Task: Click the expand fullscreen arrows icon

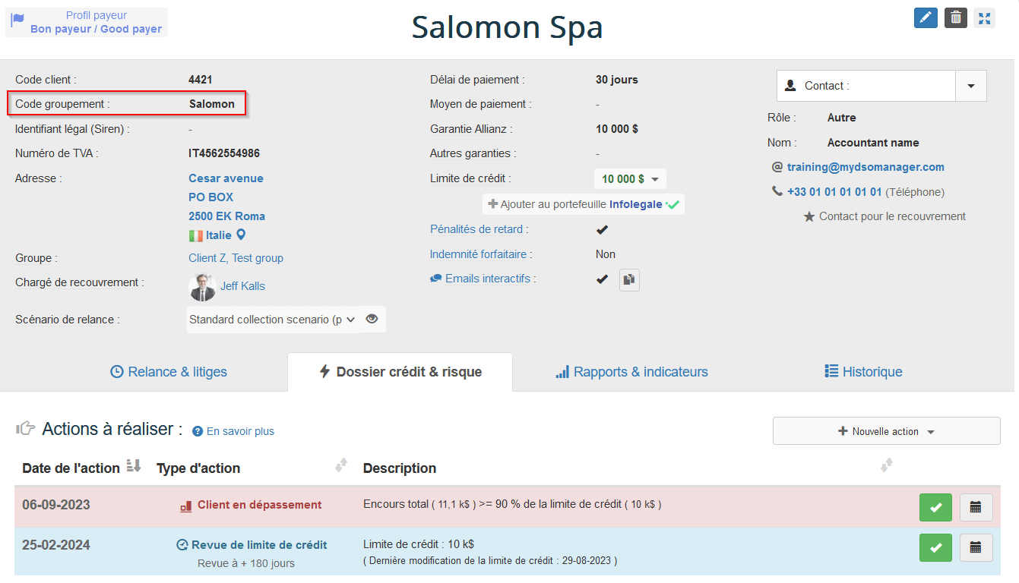Action: click(x=985, y=17)
